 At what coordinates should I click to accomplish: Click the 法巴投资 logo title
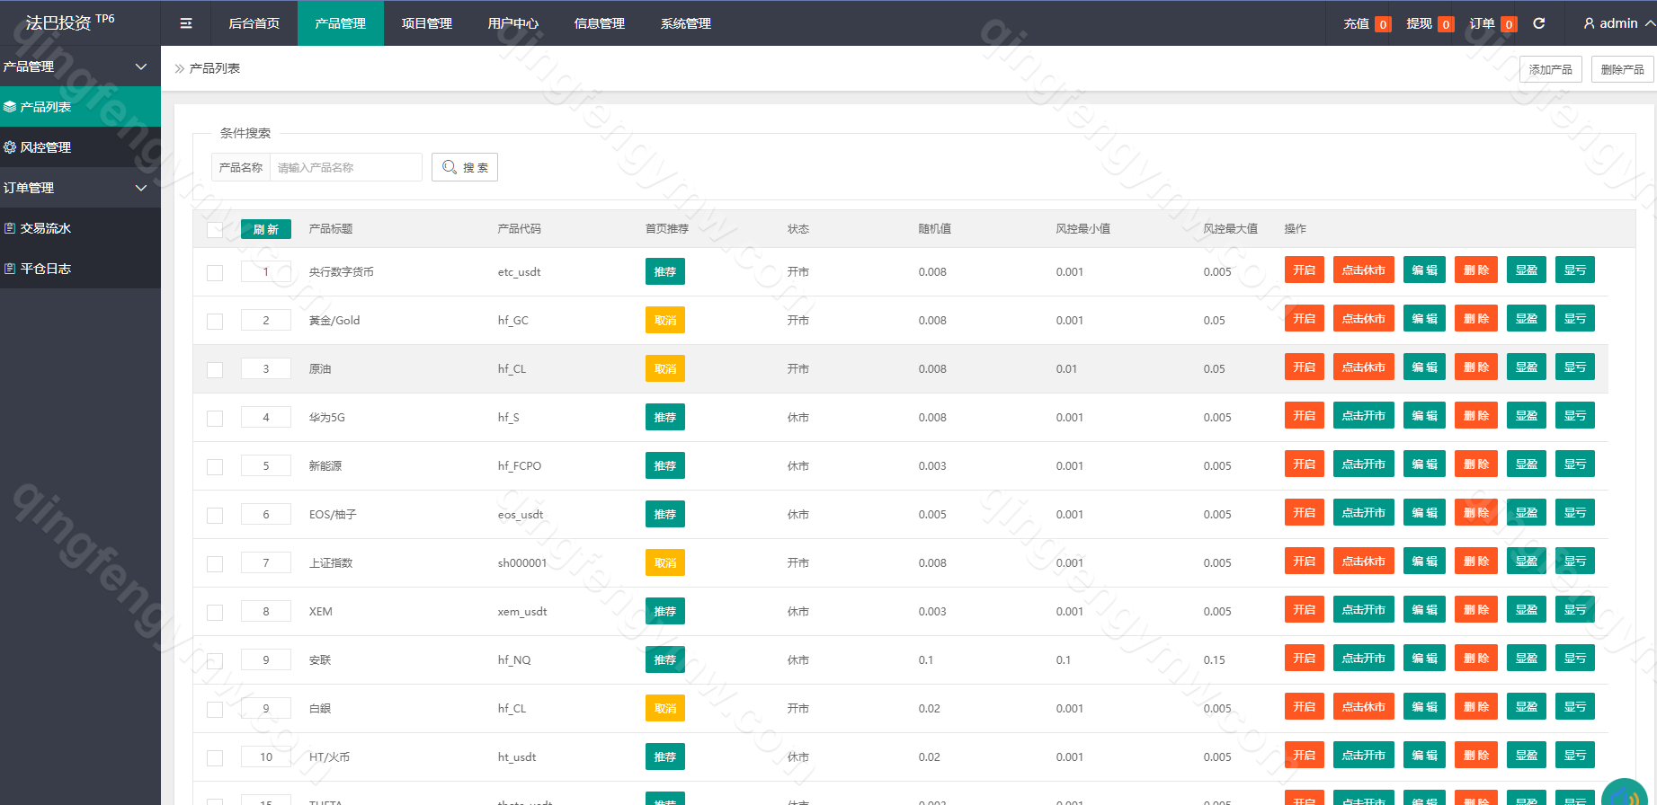coord(70,22)
